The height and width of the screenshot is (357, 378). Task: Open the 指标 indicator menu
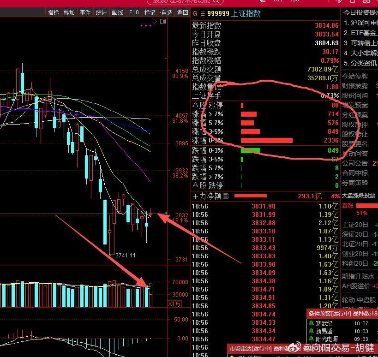(x=53, y=12)
